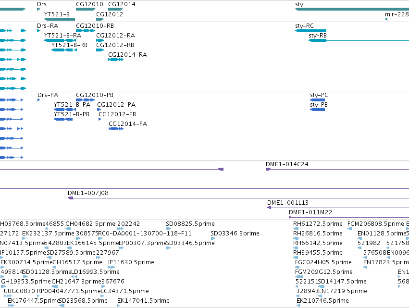The width and height of the screenshot is (409, 308).
Task: Select the Drs-RA transcript label
Action: pyautogui.click(x=48, y=26)
